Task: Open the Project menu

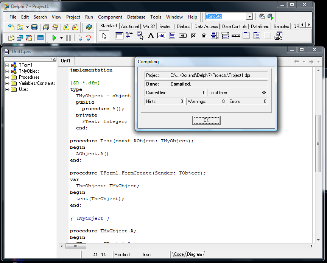Action: [x=73, y=17]
